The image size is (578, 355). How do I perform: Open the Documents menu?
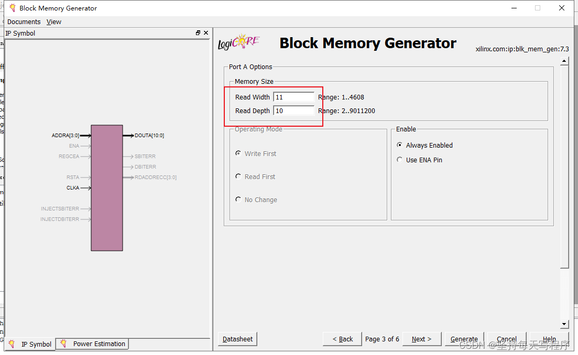point(23,21)
